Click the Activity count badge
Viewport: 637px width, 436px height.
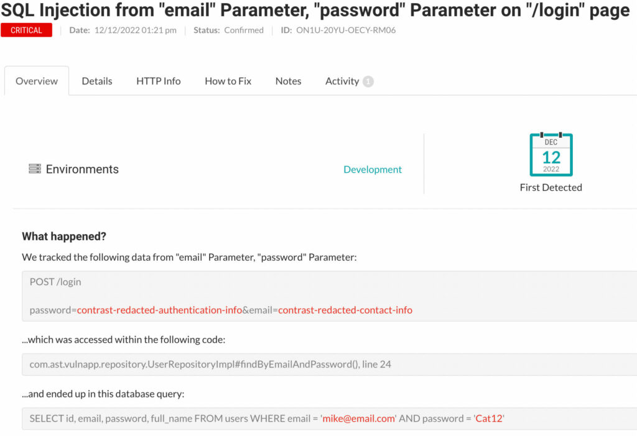[x=368, y=81]
